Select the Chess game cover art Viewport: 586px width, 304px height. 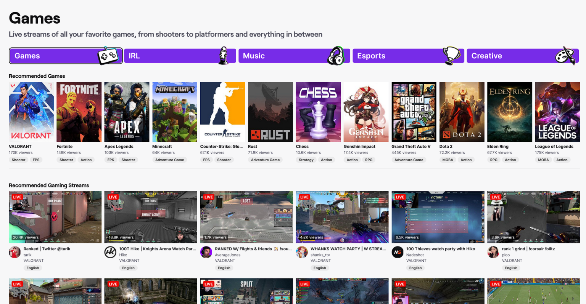(x=318, y=112)
